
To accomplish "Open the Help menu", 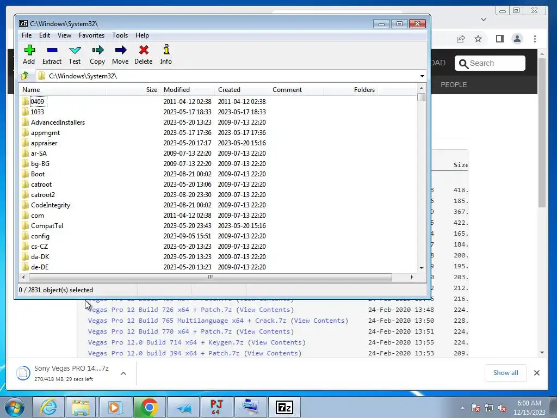I will coord(142,35).
